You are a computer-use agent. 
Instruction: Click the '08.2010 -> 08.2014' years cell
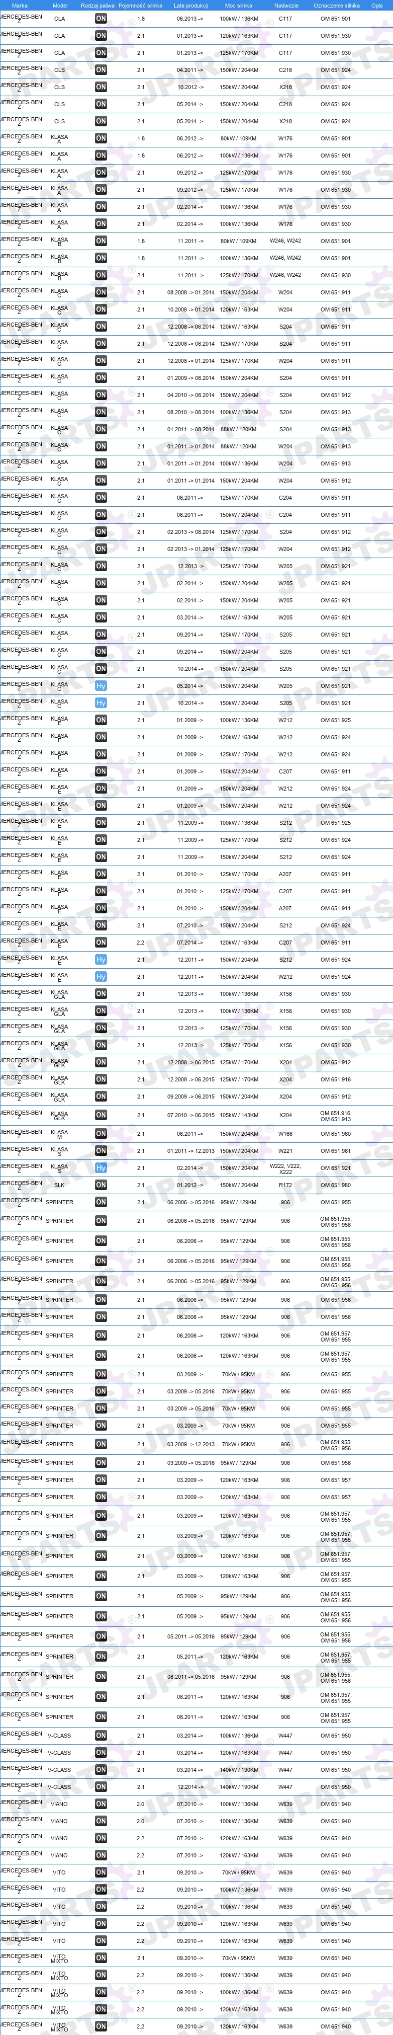191,412
